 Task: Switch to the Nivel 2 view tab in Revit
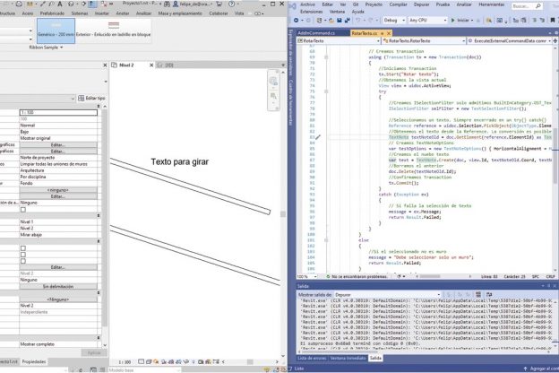(126, 65)
